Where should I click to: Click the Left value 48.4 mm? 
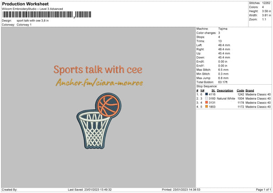[224, 45]
